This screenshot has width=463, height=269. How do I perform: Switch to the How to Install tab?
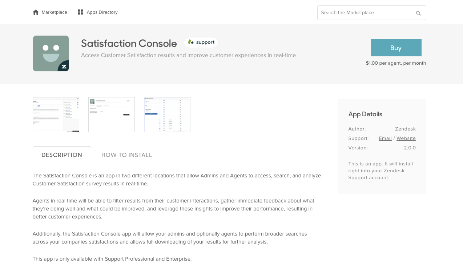126,155
